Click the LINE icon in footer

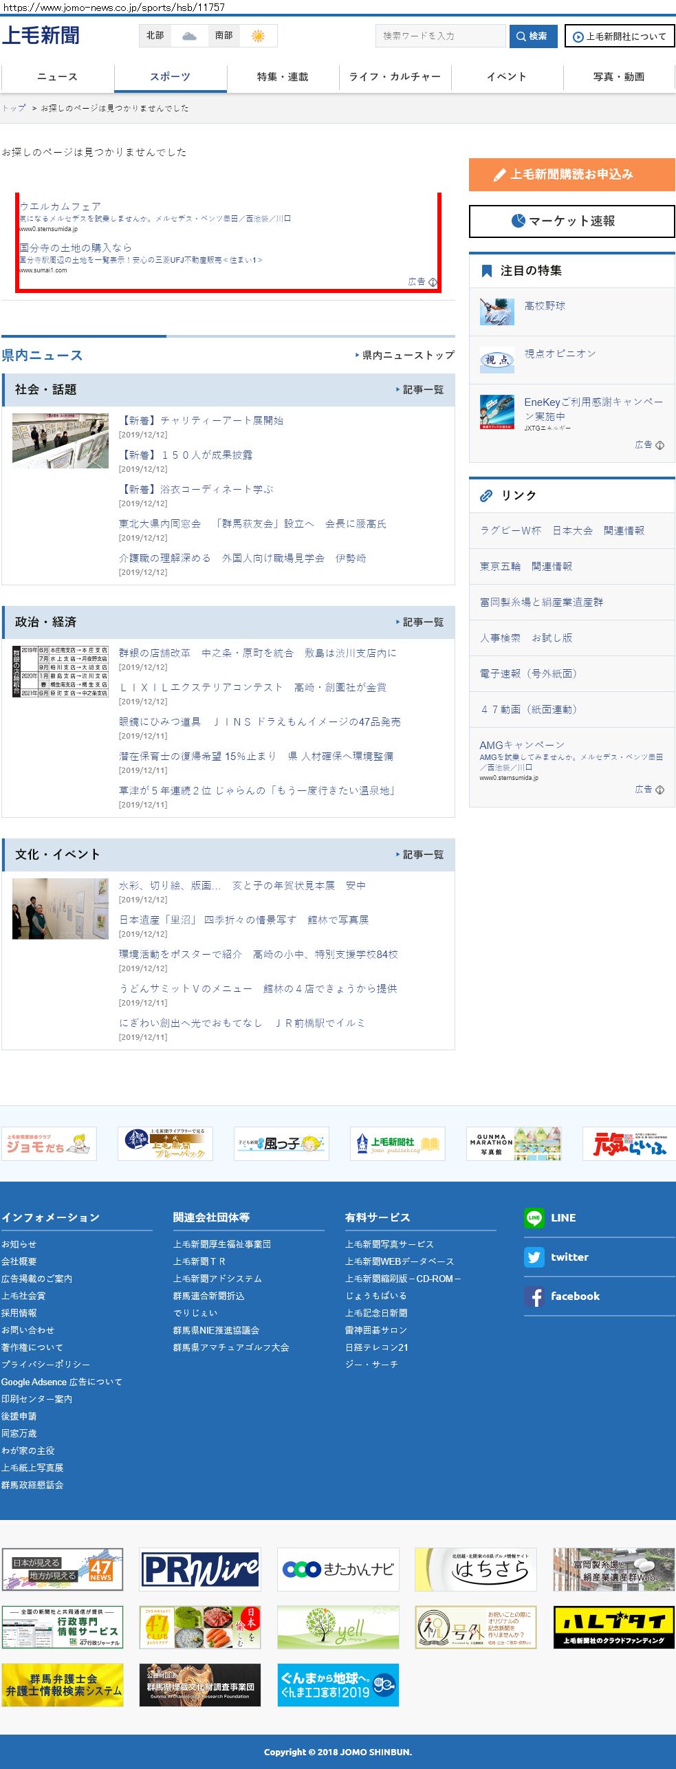[534, 1217]
